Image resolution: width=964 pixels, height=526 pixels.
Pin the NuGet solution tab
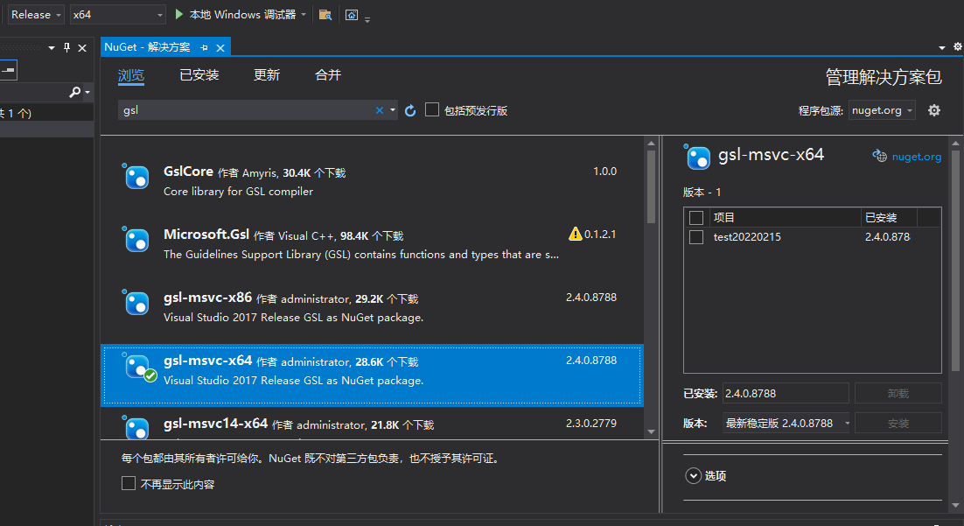click(204, 47)
